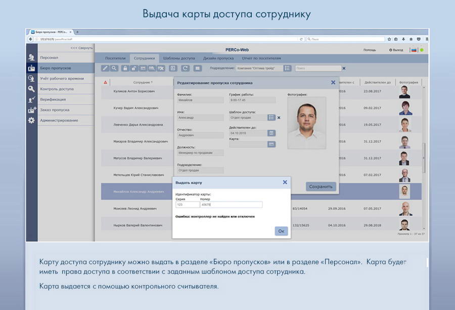The height and width of the screenshot is (310, 455).
Task: Click the card icon next to Карта field
Action: point(271,144)
